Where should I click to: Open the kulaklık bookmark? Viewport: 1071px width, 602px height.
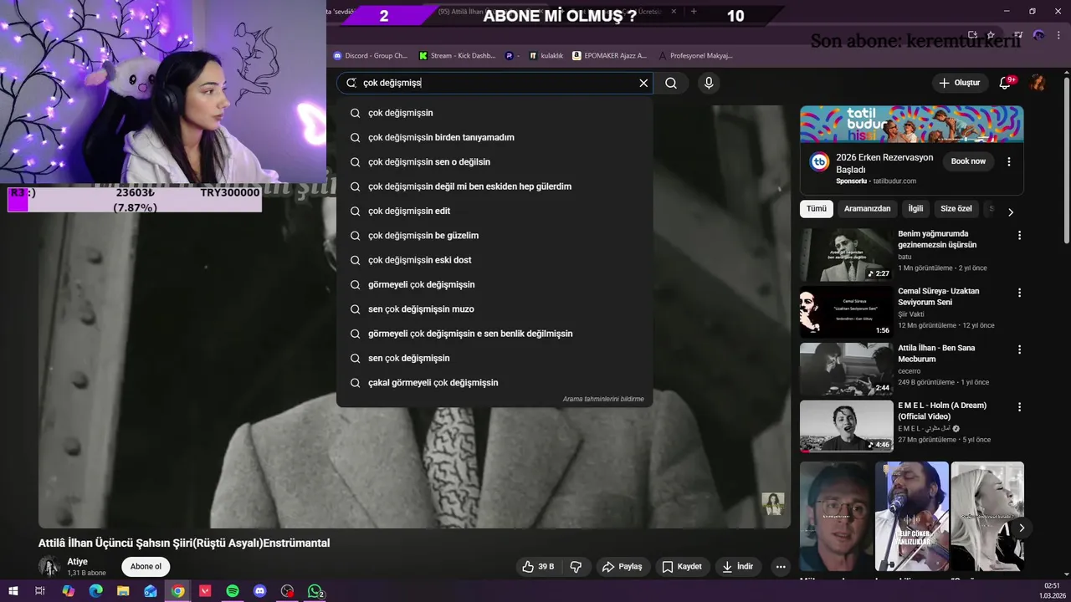click(546, 56)
